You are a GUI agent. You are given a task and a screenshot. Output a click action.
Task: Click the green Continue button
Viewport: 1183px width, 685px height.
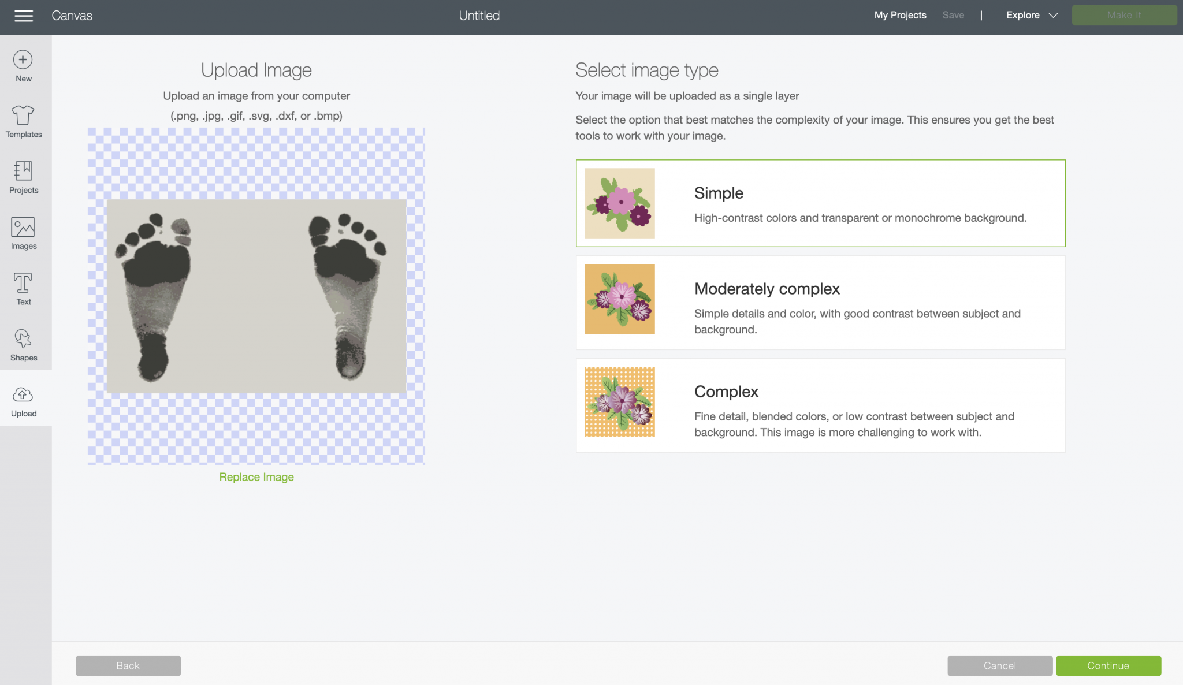1108,666
